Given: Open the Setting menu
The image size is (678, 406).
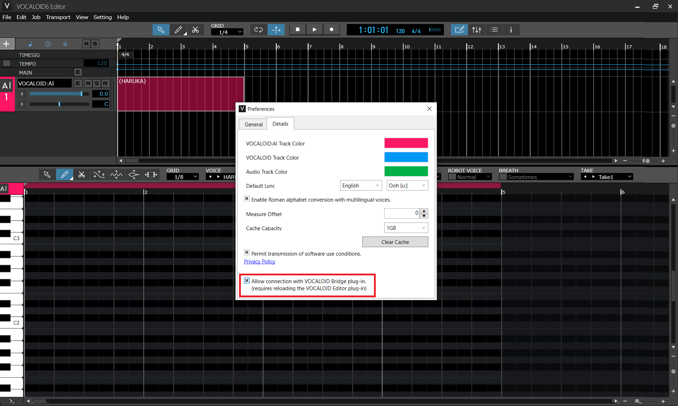Looking at the screenshot, I should (x=102, y=17).
